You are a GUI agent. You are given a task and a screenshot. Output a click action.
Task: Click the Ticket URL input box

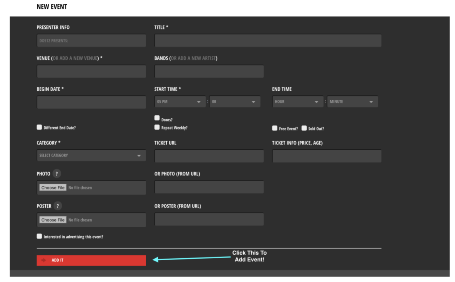pos(209,156)
